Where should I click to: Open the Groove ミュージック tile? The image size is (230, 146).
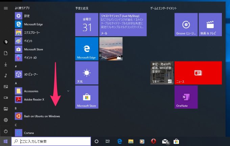point(186,24)
